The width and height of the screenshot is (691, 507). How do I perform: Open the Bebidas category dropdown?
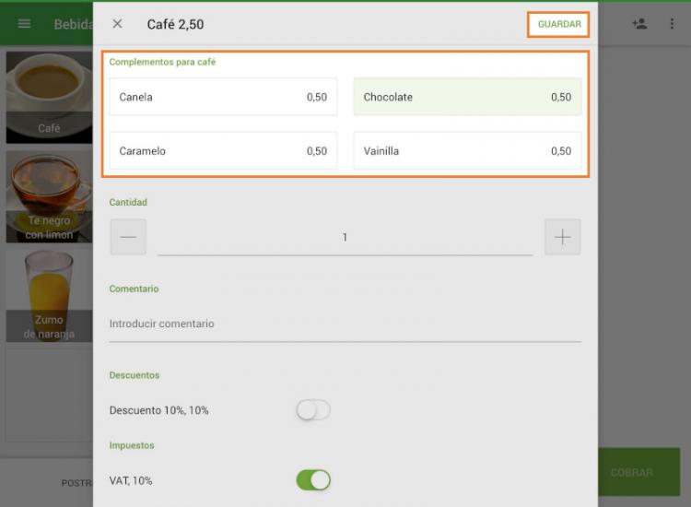[x=72, y=24]
